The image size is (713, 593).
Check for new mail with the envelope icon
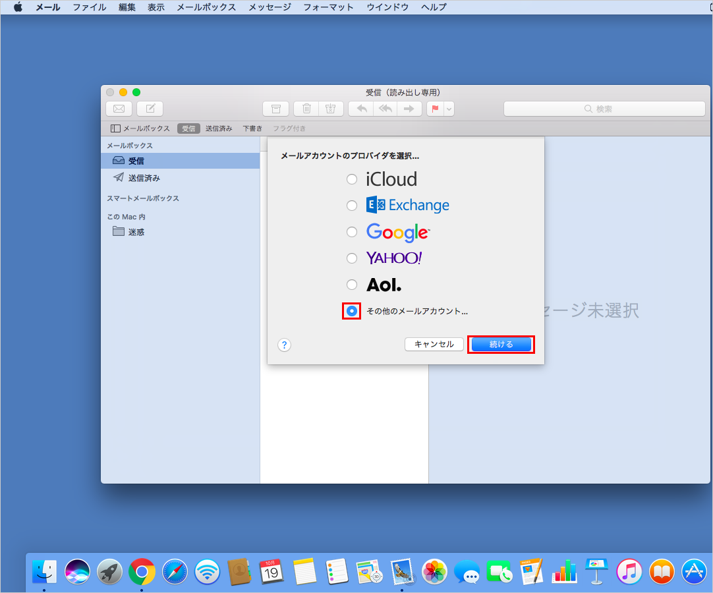119,108
